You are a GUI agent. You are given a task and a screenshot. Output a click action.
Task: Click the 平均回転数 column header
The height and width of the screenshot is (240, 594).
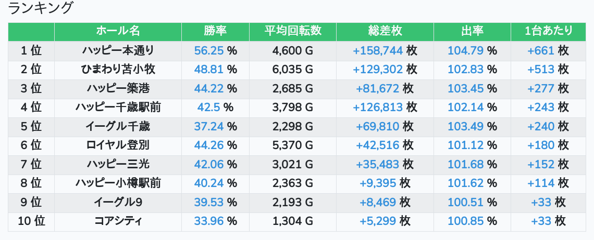click(293, 31)
